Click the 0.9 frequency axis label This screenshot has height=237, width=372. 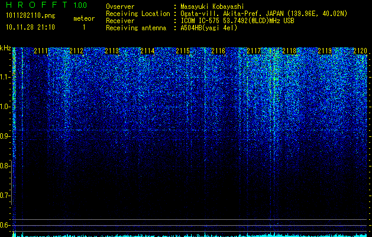pos(5,136)
